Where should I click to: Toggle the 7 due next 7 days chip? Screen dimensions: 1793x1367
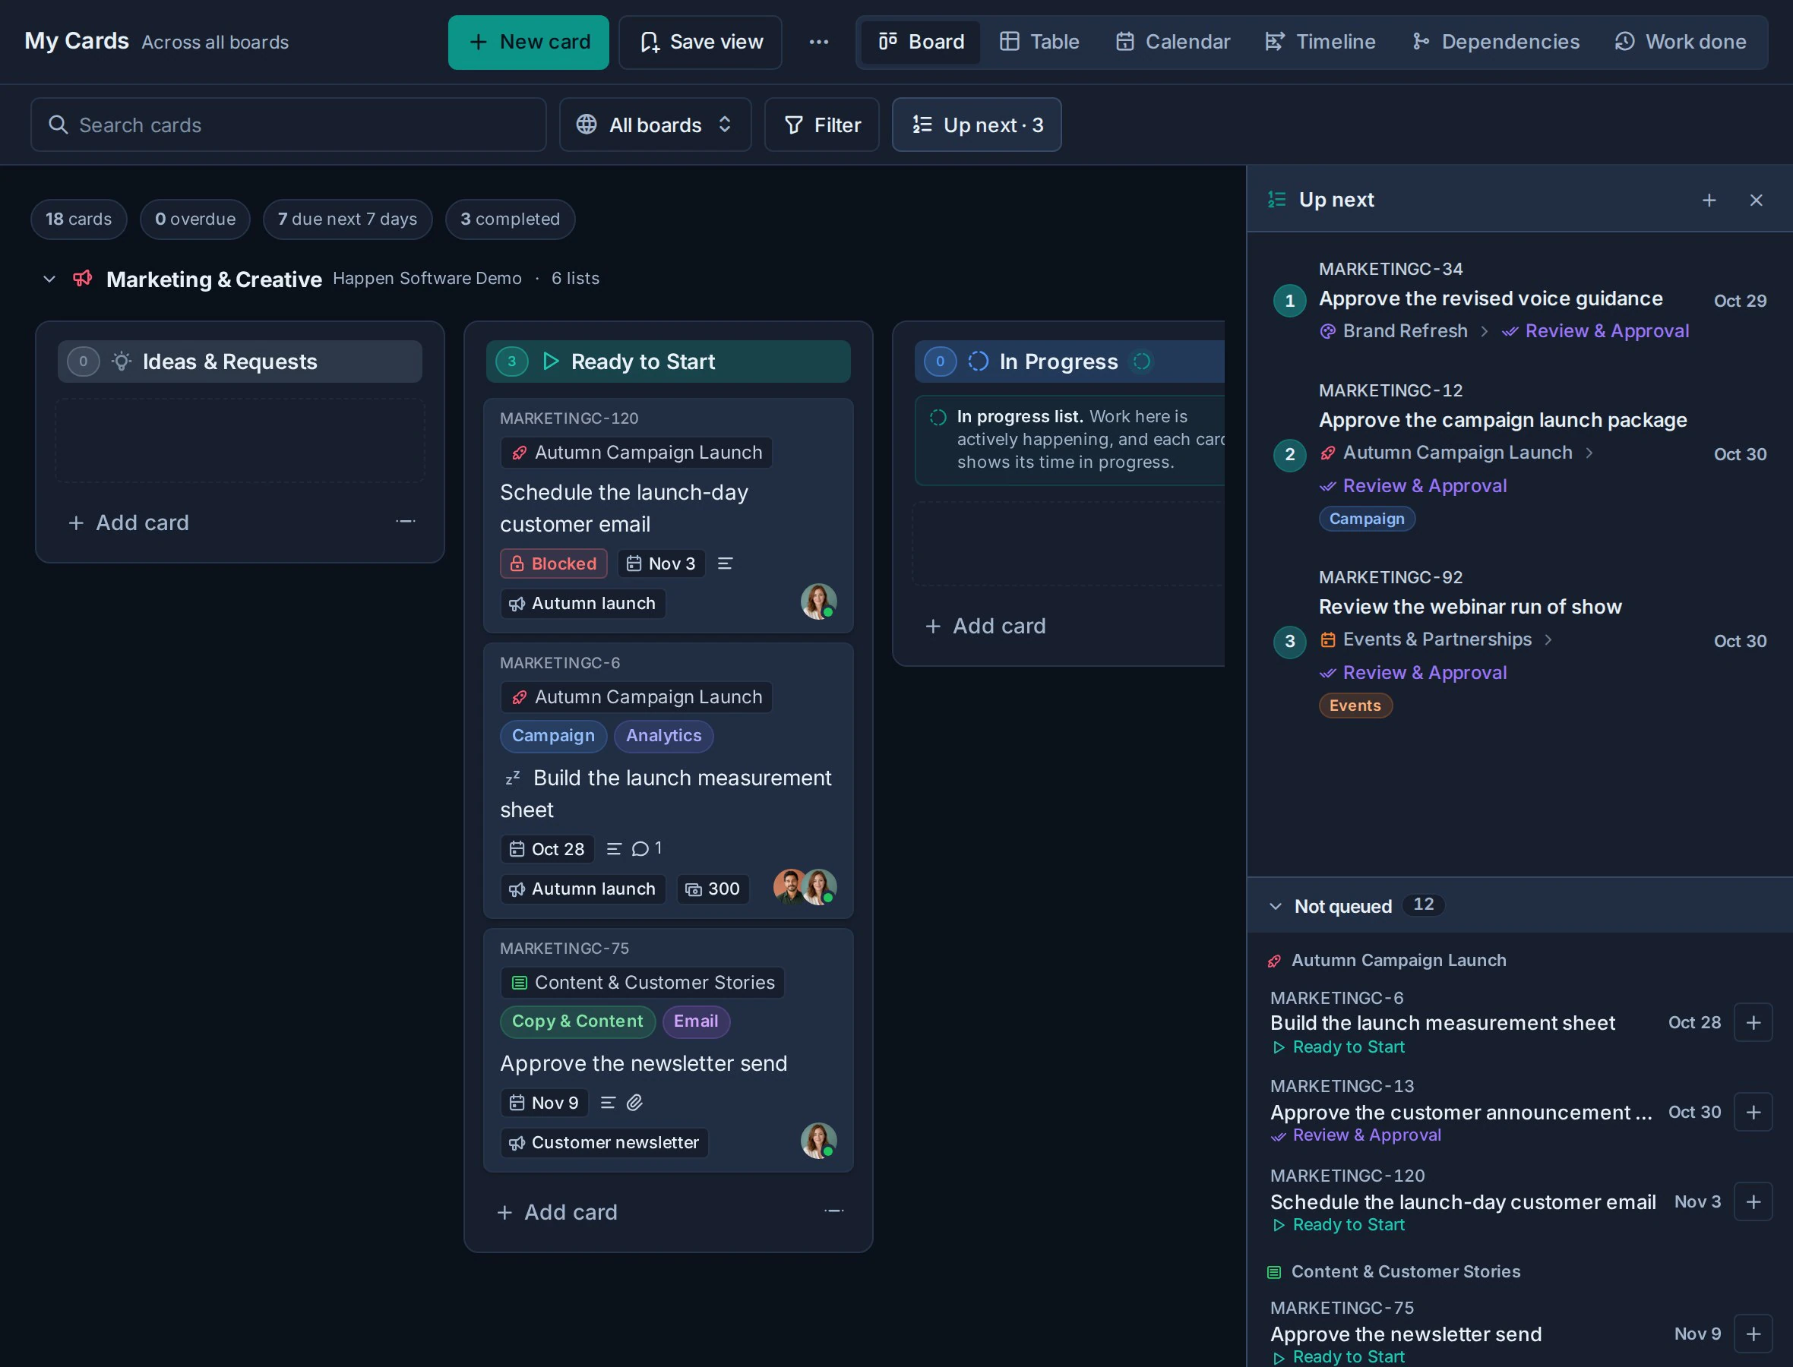[x=346, y=219]
